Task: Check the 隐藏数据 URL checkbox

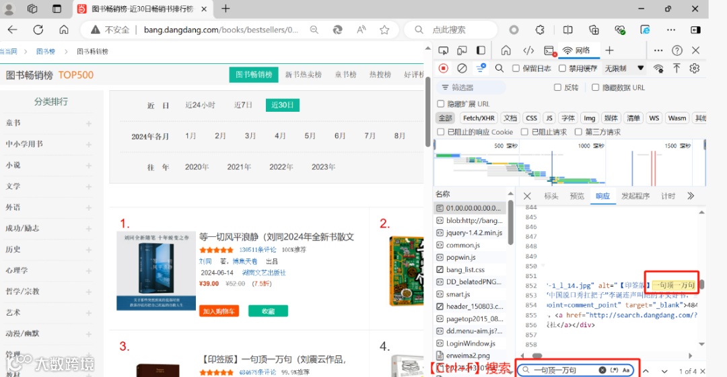Action: pos(595,87)
